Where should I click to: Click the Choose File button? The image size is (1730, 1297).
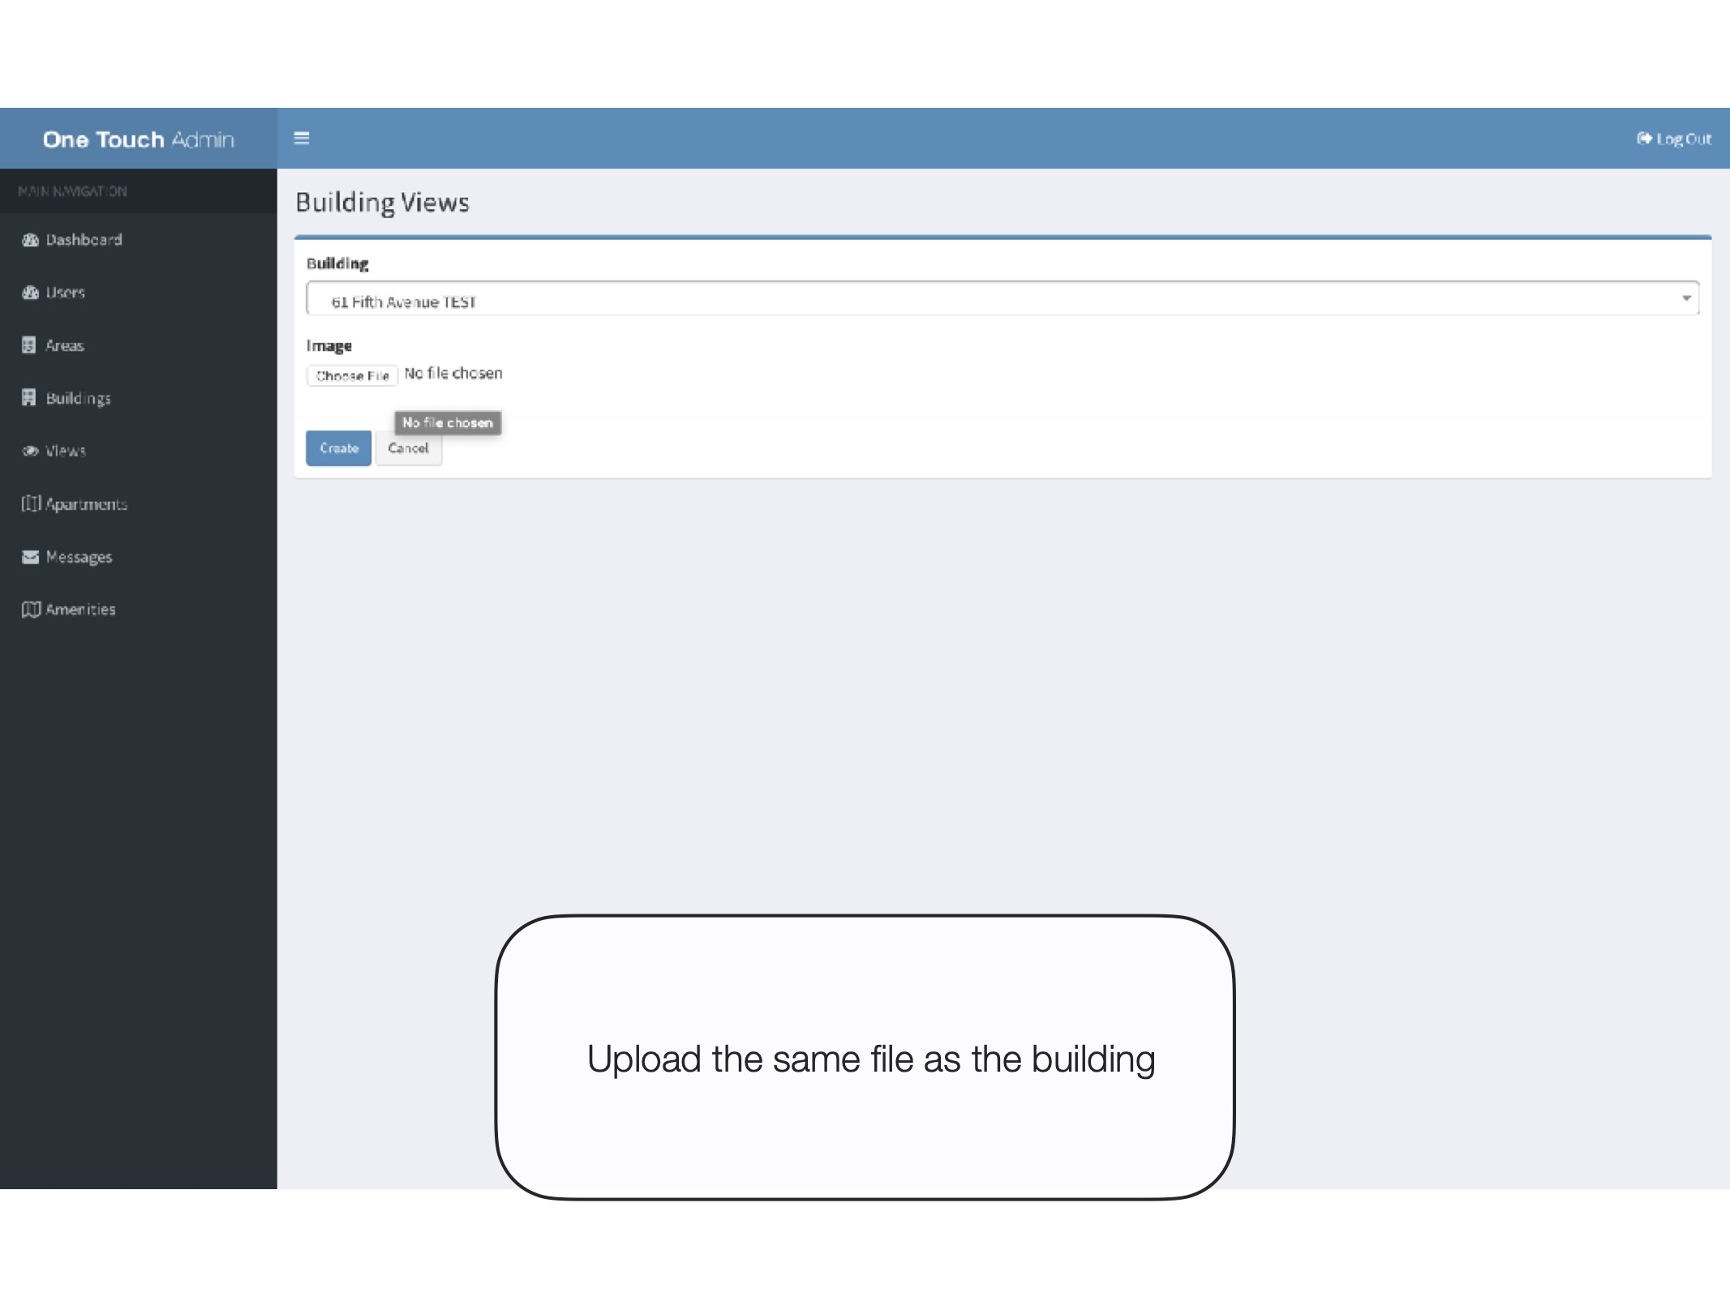coord(352,375)
